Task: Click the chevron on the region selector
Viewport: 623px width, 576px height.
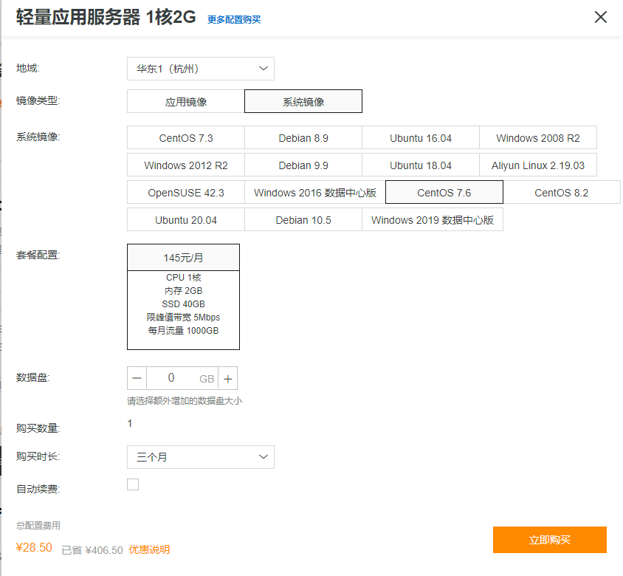Action: pos(264,68)
